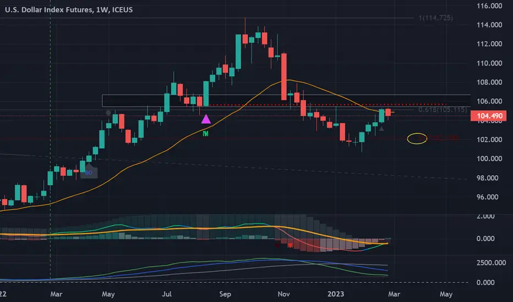Click the tall red candle in early November
513x302 pixels.
pos(284,77)
